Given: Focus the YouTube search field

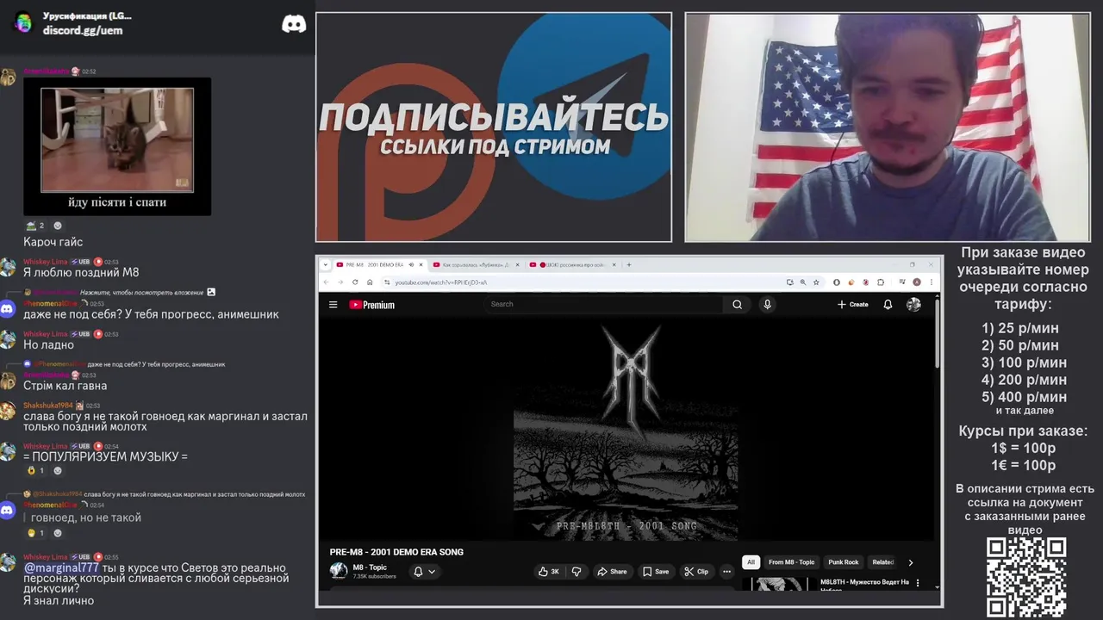Looking at the screenshot, I should (605, 304).
